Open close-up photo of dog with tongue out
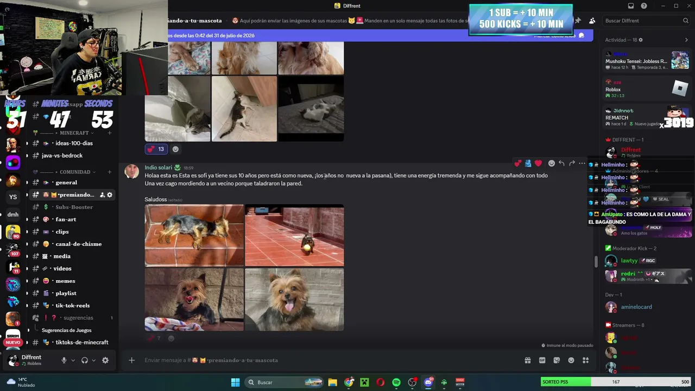The width and height of the screenshot is (695, 391). pyautogui.click(x=294, y=299)
